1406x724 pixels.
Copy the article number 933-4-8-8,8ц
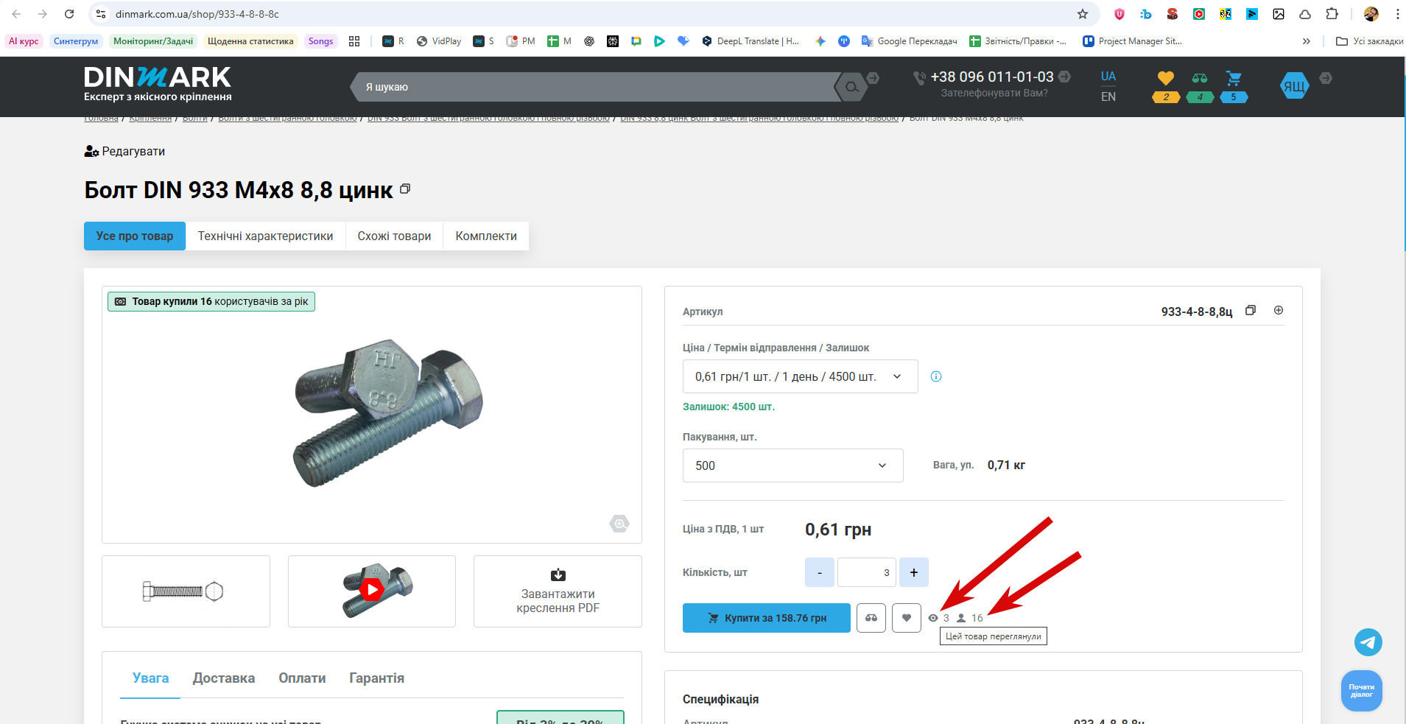1251,310
